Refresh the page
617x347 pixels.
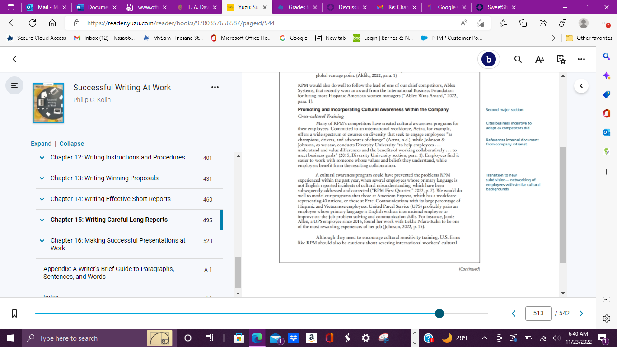pyautogui.click(x=33, y=23)
